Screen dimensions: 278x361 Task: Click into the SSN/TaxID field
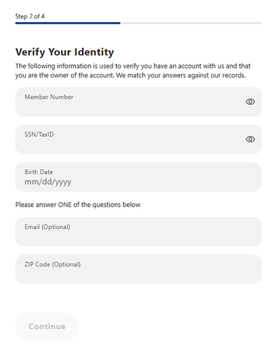[138, 139]
